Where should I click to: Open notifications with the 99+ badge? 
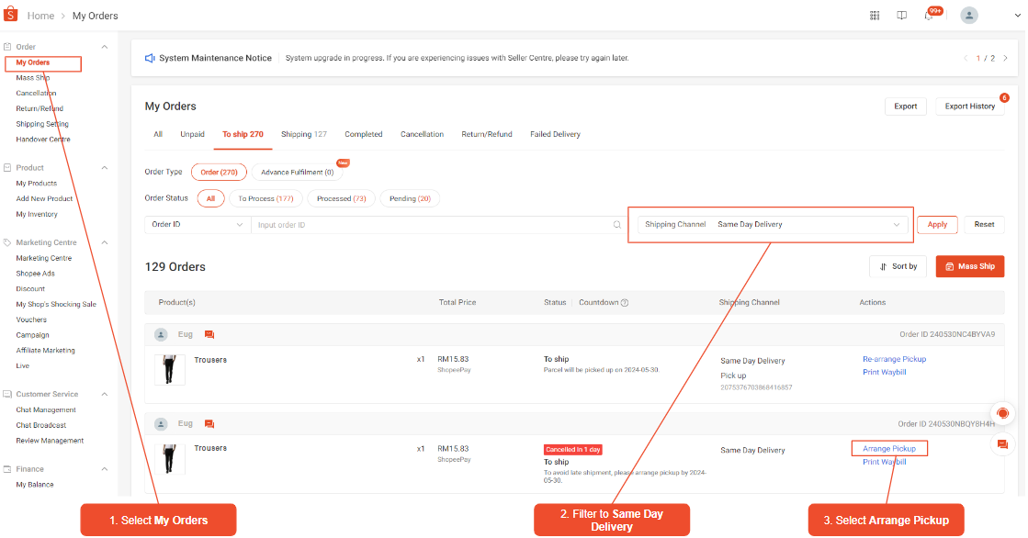click(x=931, y=16)
